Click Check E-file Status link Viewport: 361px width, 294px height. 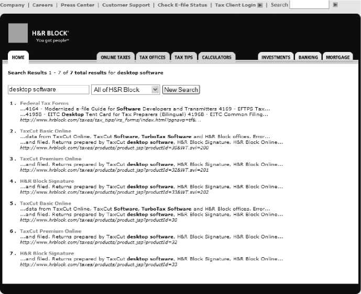tap(182, 5)
